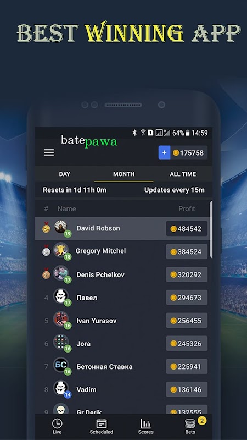Switch to the DAY tab
The image size is (247, 440).
(64, 174)
